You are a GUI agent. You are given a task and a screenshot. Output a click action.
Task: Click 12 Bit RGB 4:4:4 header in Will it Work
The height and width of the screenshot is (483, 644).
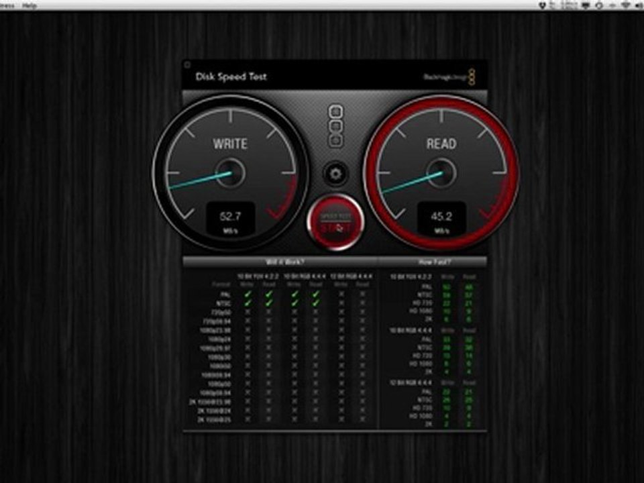[351, 276]
